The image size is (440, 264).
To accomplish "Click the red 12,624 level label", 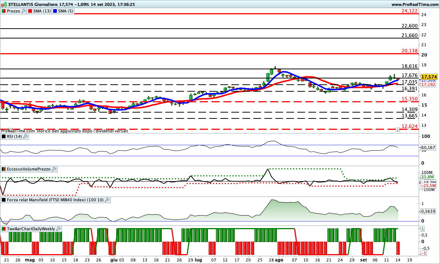I will 410,126.
